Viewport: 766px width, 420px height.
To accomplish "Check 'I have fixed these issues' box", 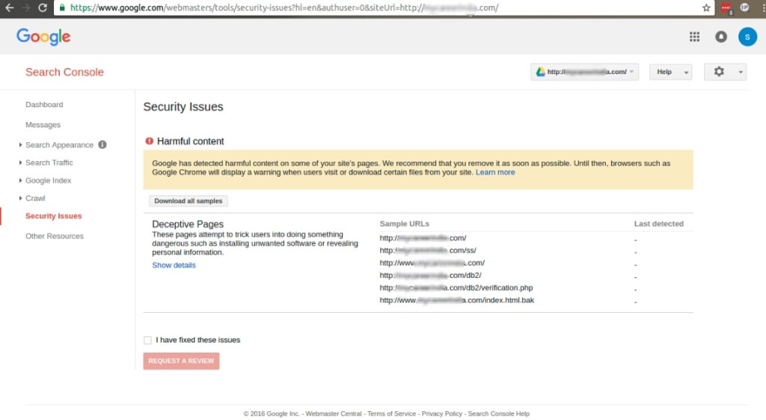I will point(147,340).
